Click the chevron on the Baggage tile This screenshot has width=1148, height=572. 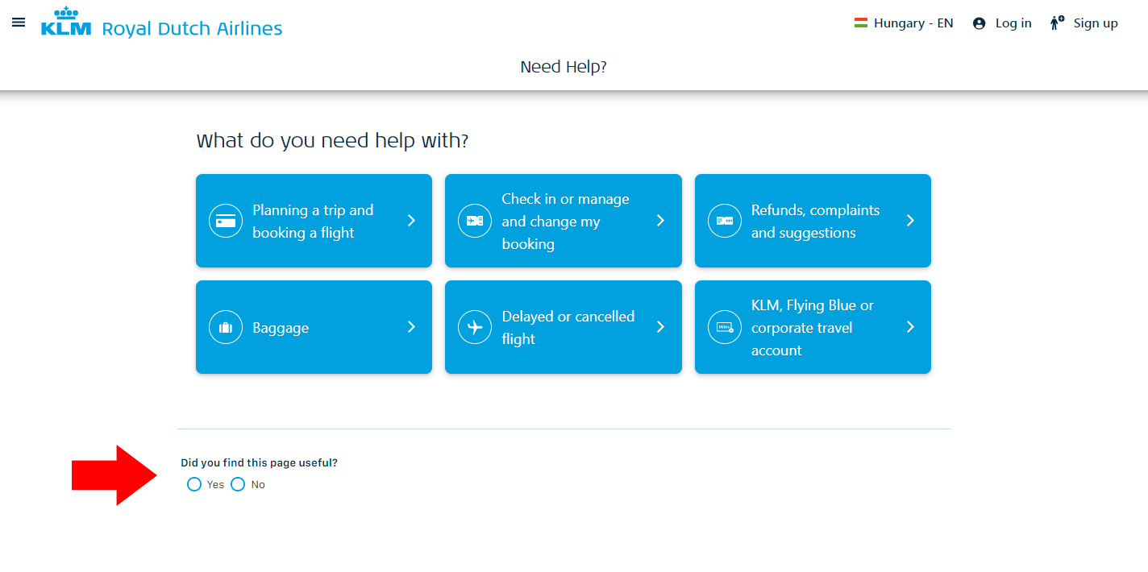point(411,327)
